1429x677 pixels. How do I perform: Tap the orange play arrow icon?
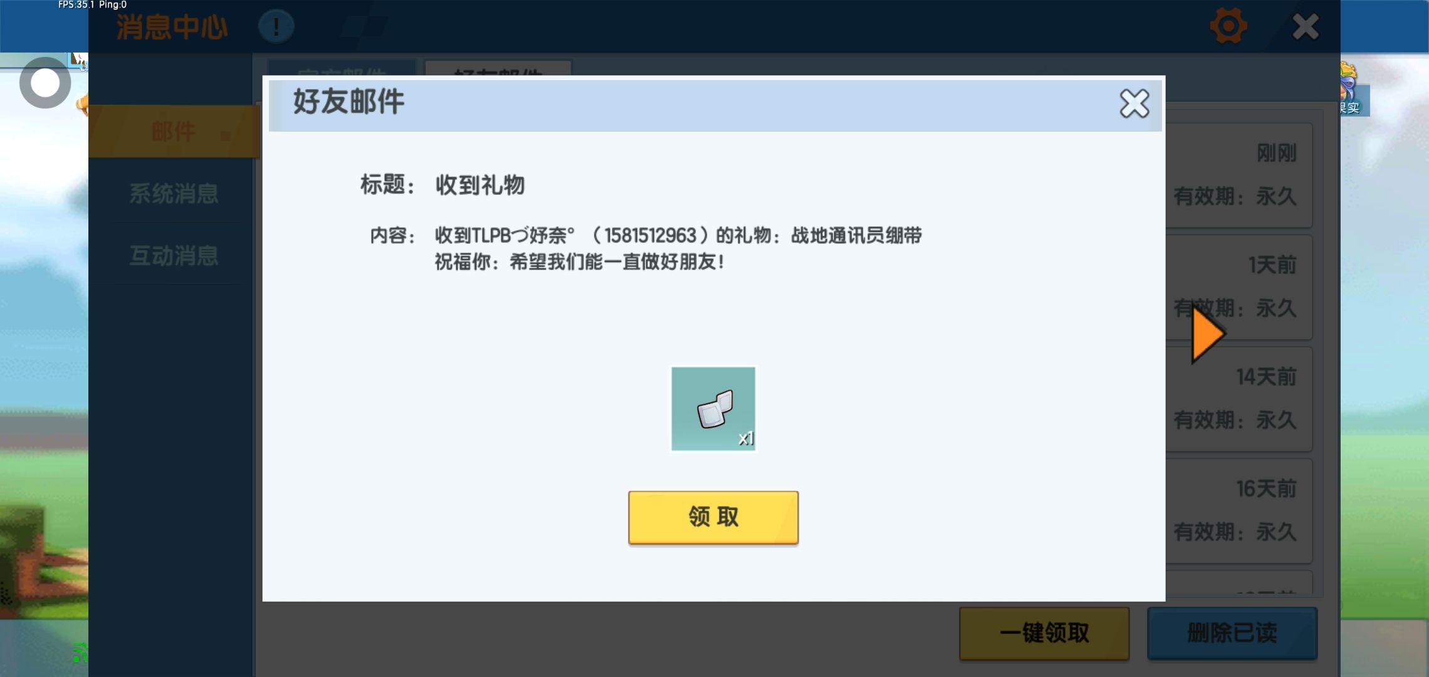[1208, 335]
